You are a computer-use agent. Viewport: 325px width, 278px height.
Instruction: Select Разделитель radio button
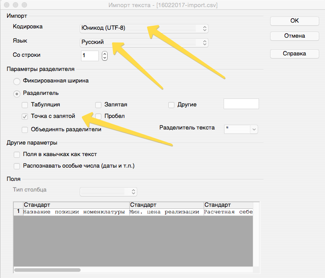(x=17, y=94)
